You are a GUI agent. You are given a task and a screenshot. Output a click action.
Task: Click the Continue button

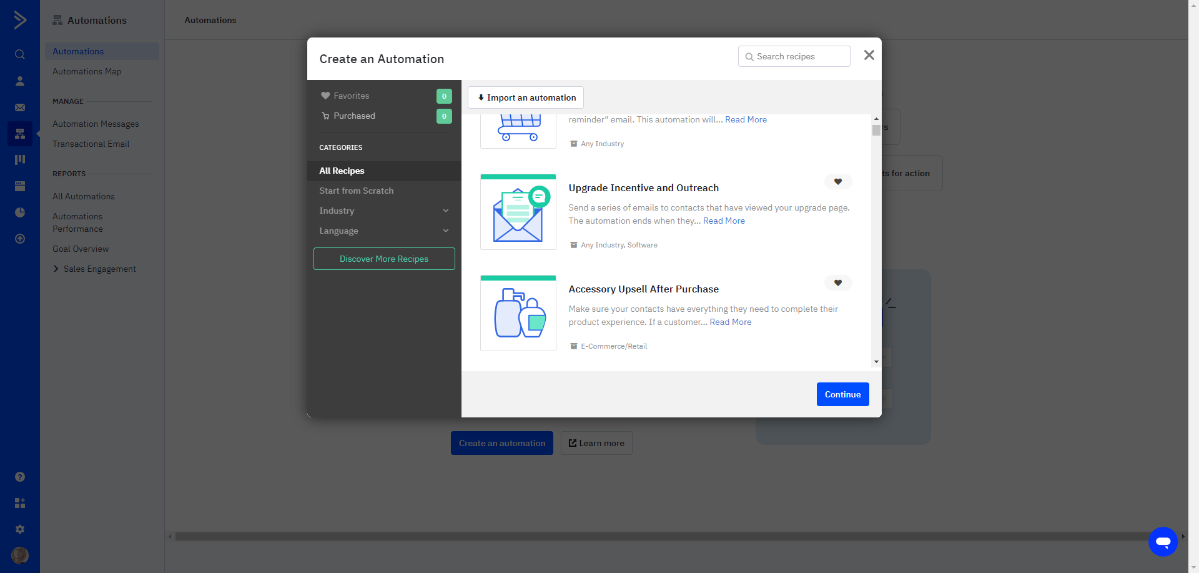[x=842, y=394]
